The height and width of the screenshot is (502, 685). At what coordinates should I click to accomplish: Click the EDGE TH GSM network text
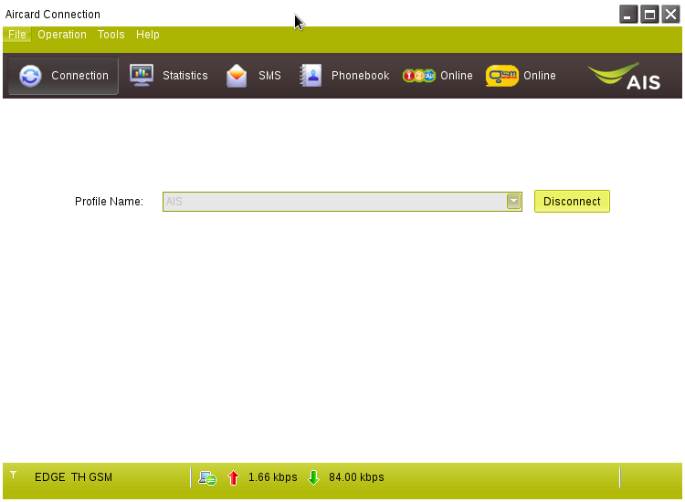(x=73, y=477)
